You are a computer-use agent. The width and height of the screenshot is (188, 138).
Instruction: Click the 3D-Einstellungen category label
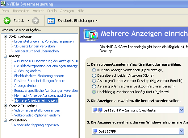coord(21,36)
